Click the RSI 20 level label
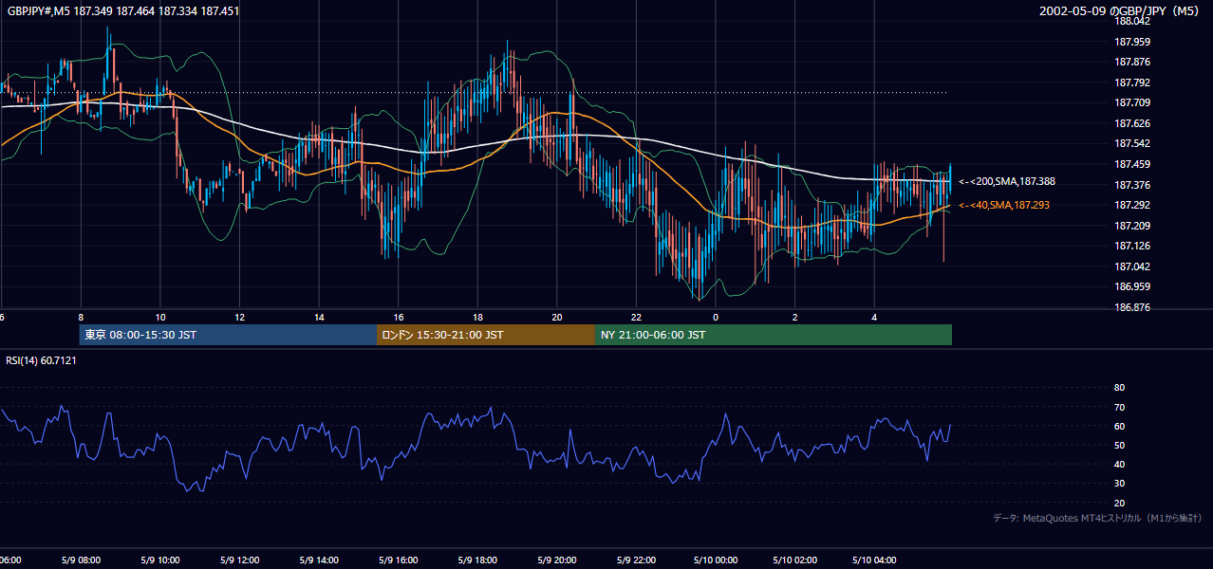The height and width of the screenshot is (569, 1213). (1119, 503)
